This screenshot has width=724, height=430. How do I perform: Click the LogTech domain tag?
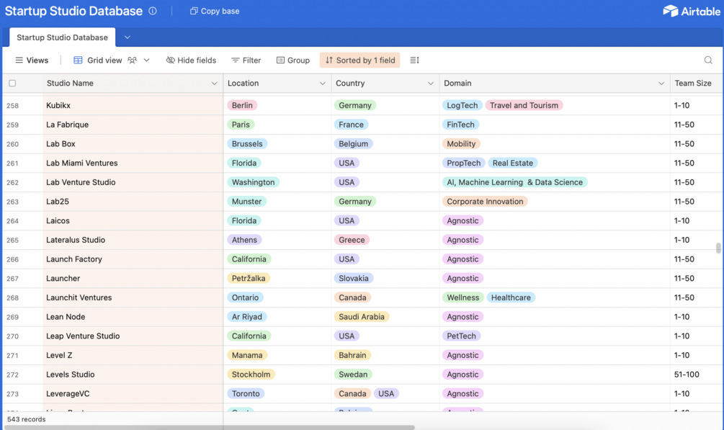pyautogui.click(x=462, y=105)
